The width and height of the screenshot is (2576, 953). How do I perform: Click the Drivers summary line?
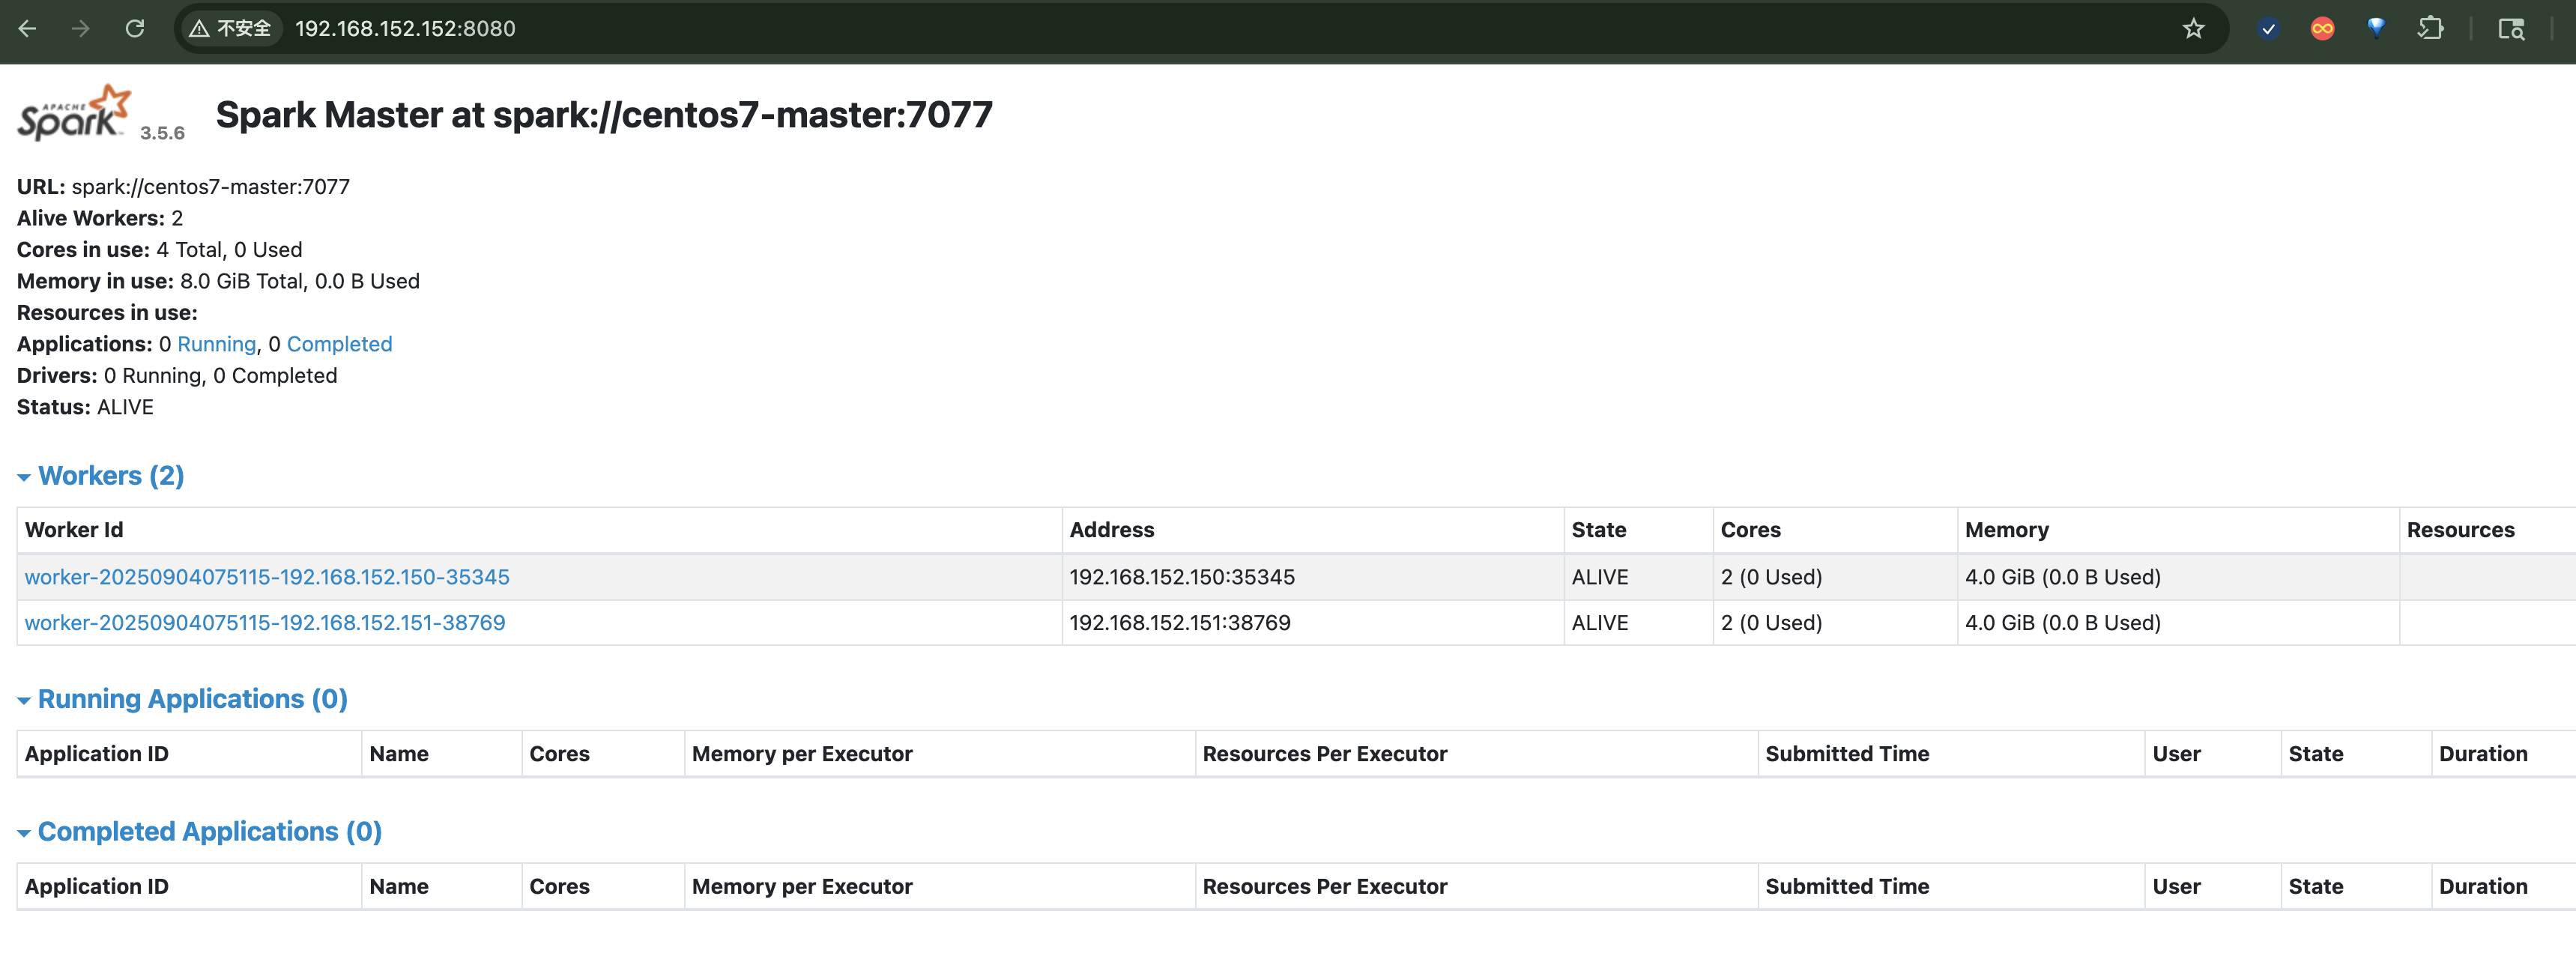click(x=177, y=376)
